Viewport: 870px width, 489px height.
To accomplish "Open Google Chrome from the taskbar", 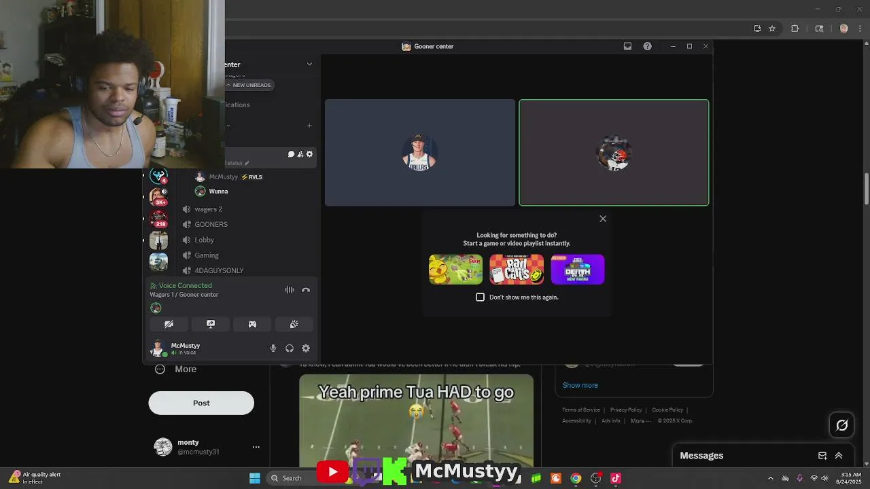I will [576, 478].
